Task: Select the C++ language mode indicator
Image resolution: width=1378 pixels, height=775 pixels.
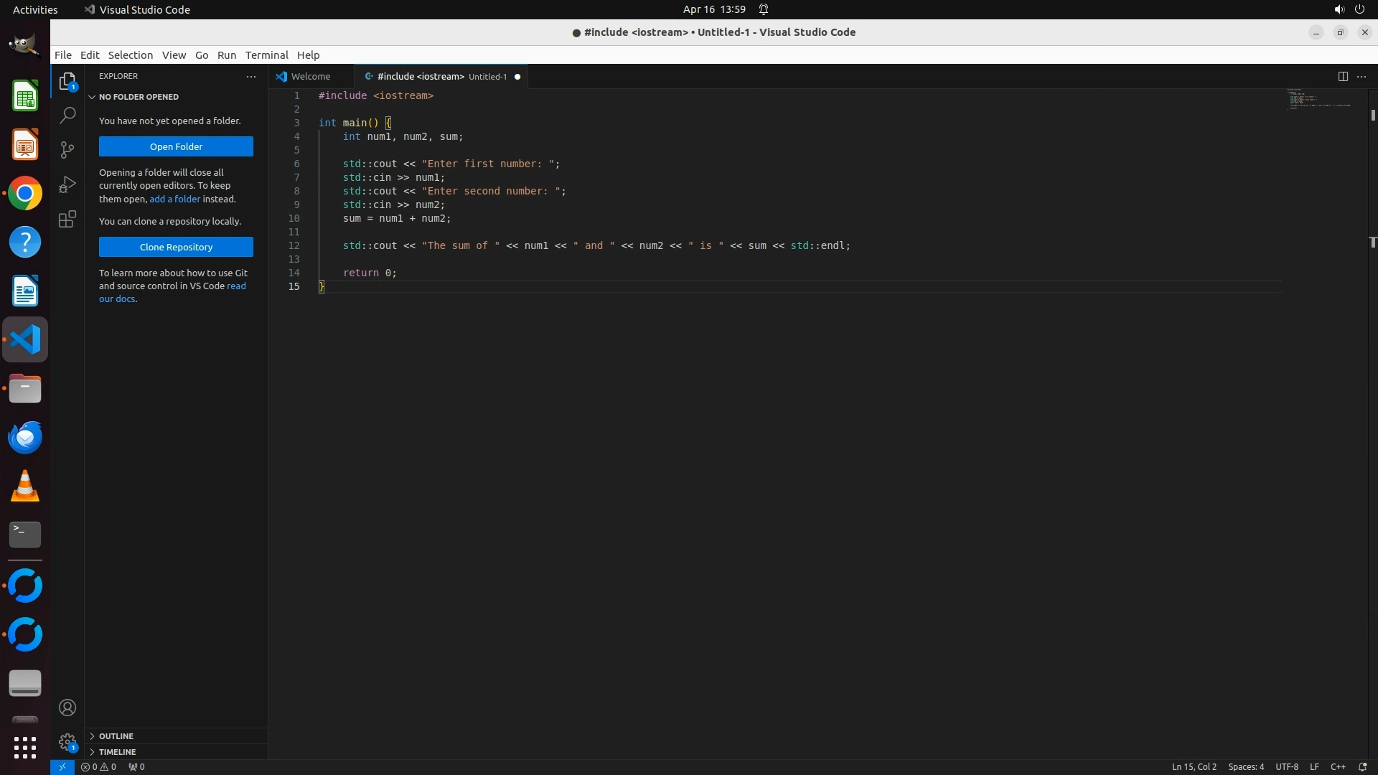Action: (x=1338, y=766)
